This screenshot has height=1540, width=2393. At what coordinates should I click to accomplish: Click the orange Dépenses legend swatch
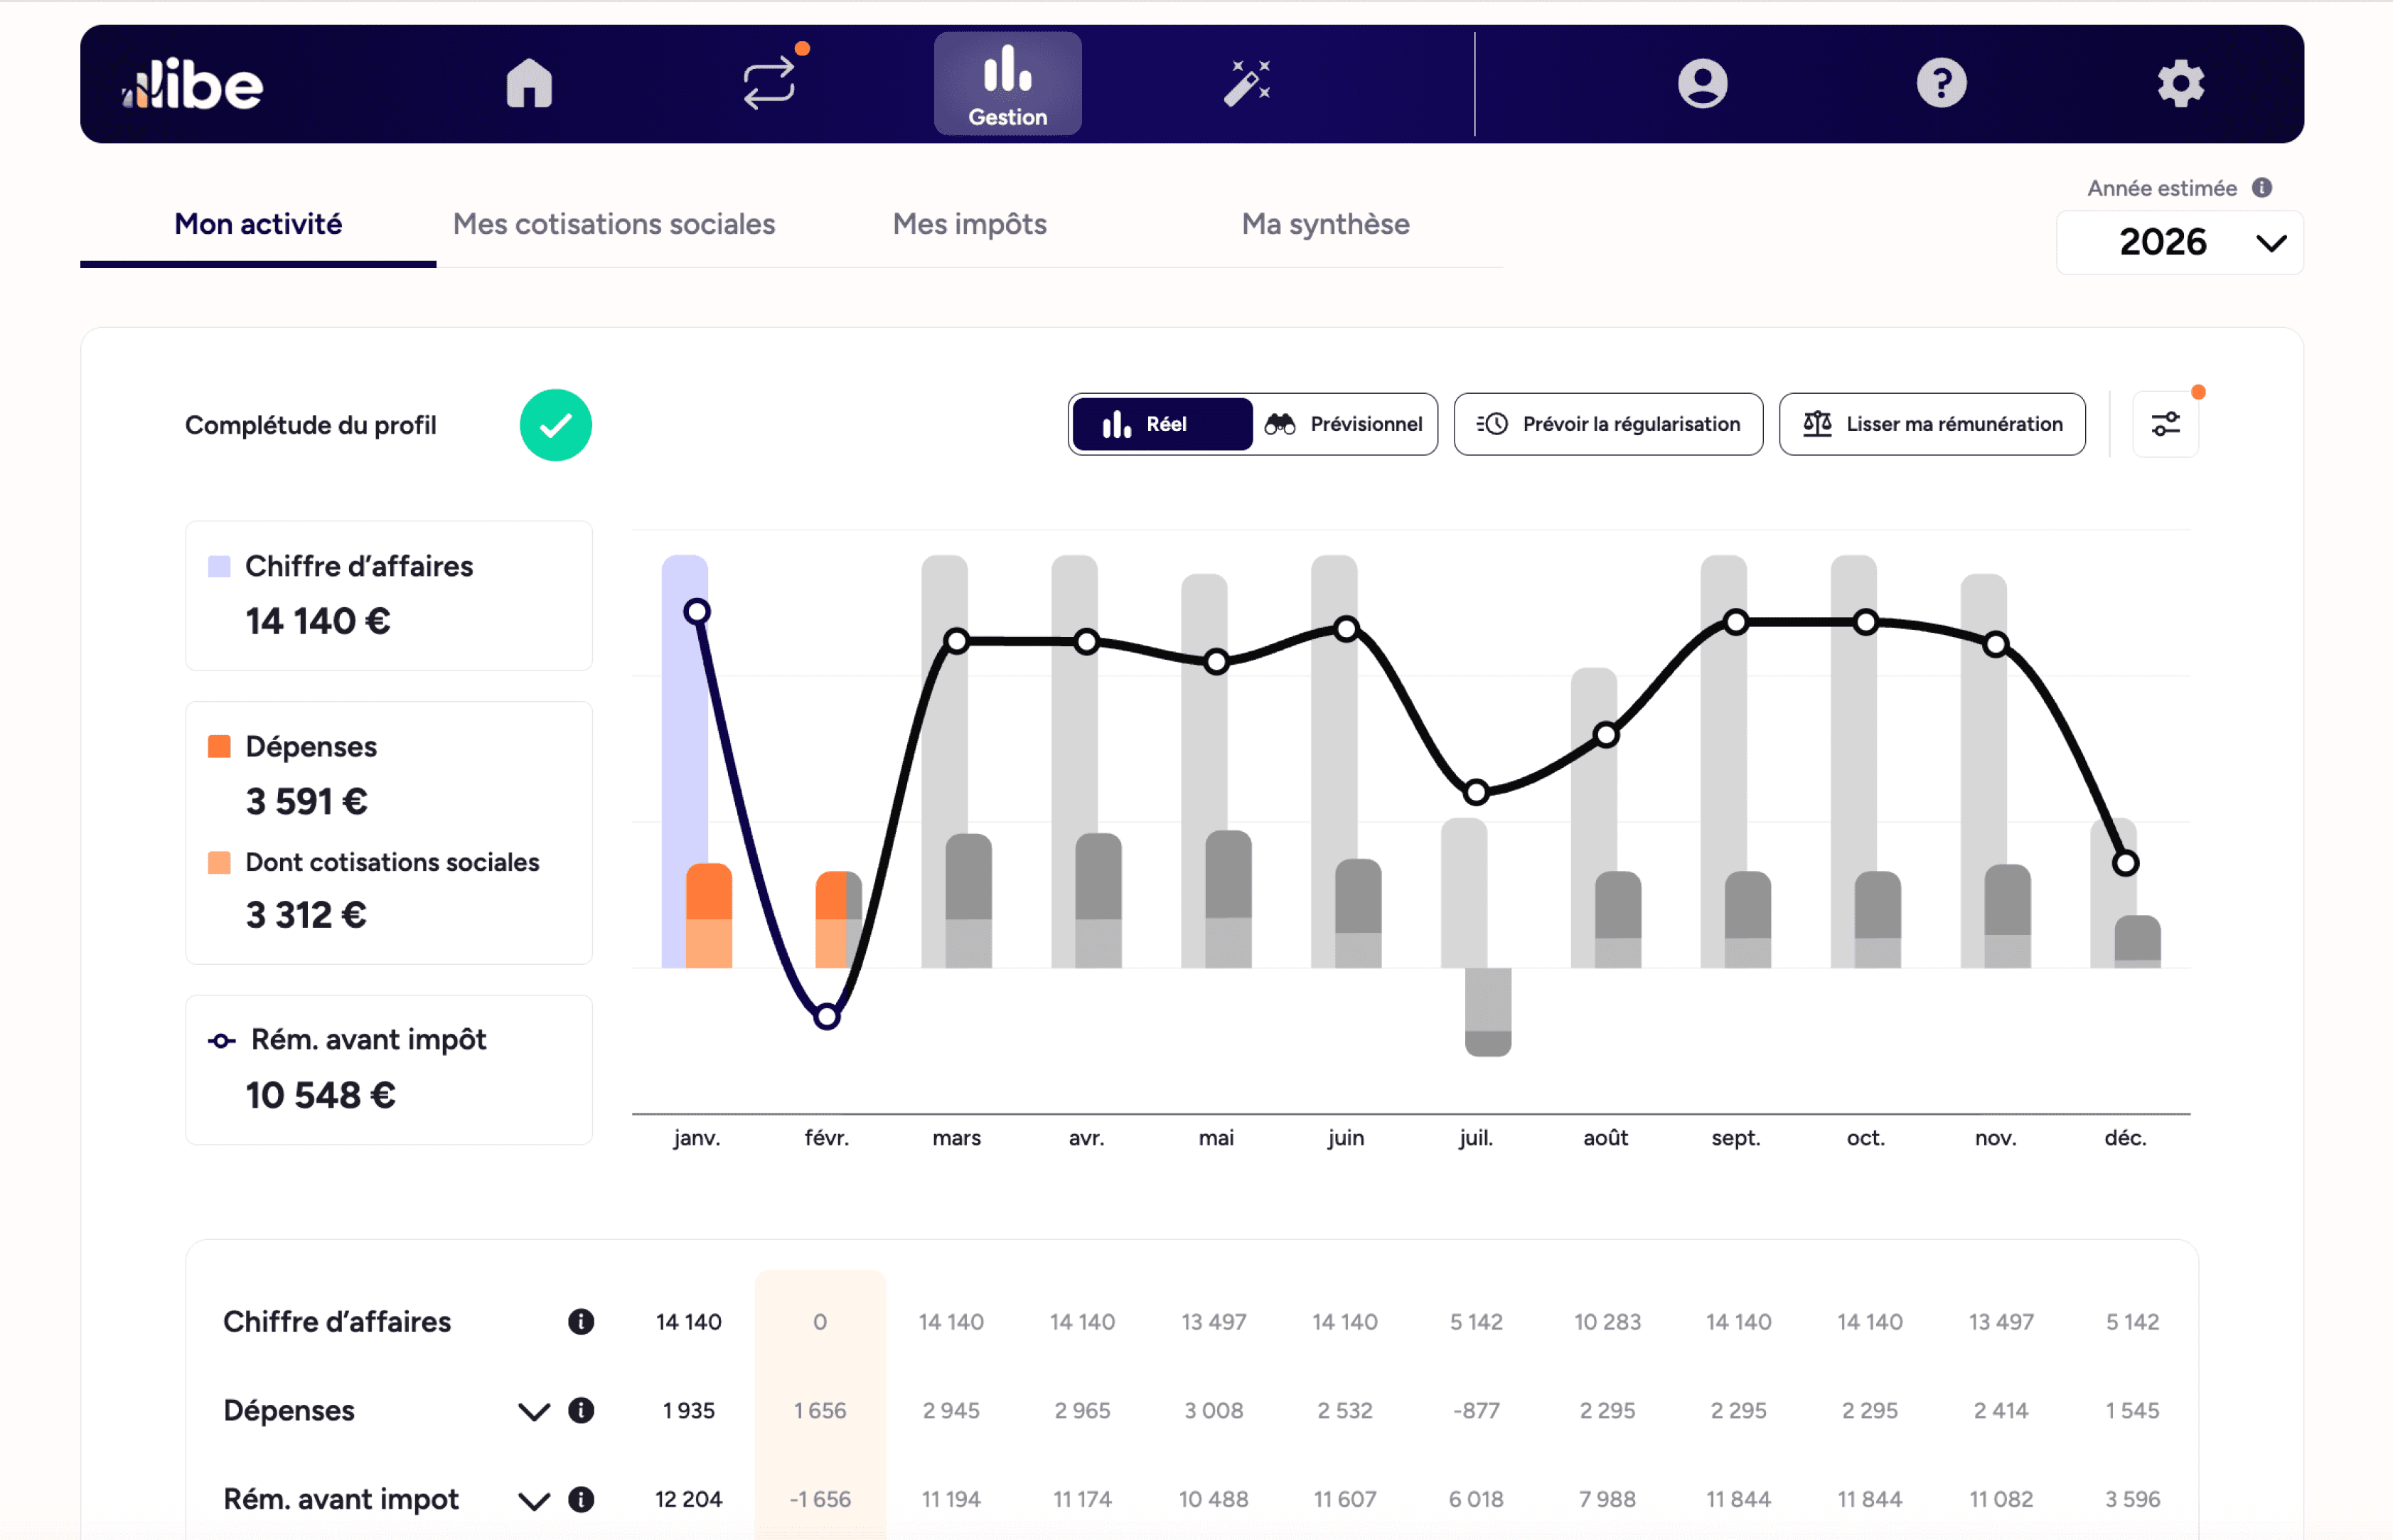tap(219, 747)
